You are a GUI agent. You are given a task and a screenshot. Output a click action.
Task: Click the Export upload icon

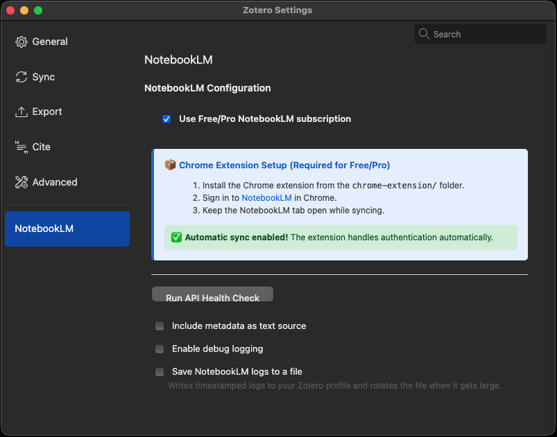(22, 112)
